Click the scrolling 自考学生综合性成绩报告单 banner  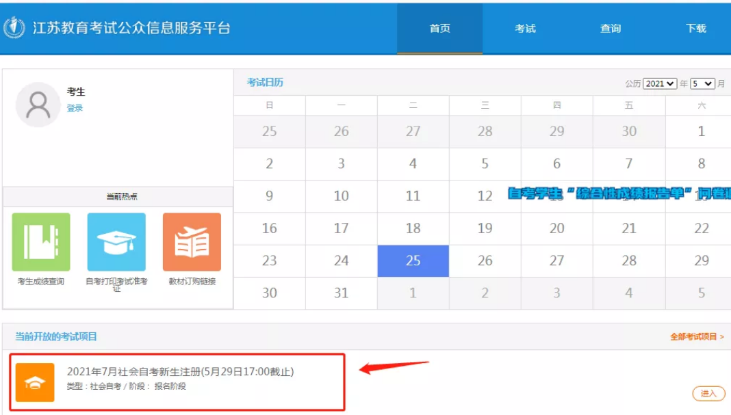coord(619,193)
